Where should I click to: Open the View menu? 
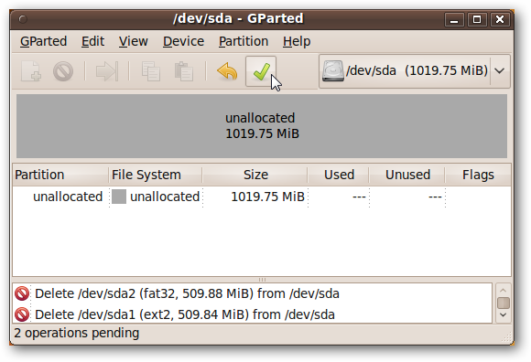click(133, 41)
